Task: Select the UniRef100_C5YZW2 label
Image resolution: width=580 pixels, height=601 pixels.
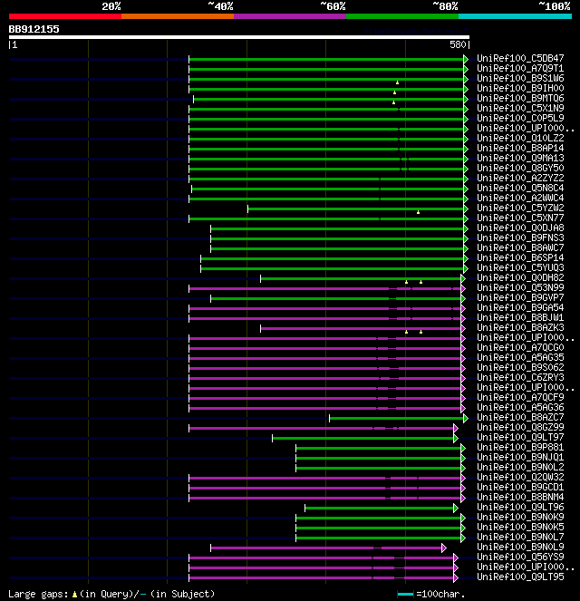Action: (x=520, y=208)
